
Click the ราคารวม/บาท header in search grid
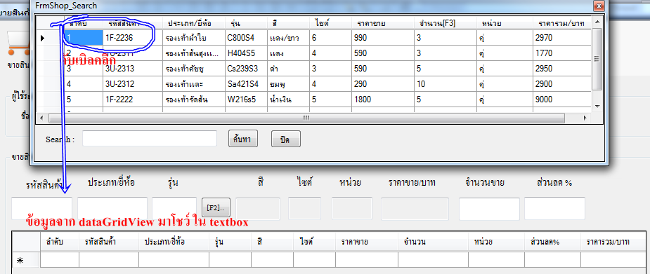(x=561, y=22)
